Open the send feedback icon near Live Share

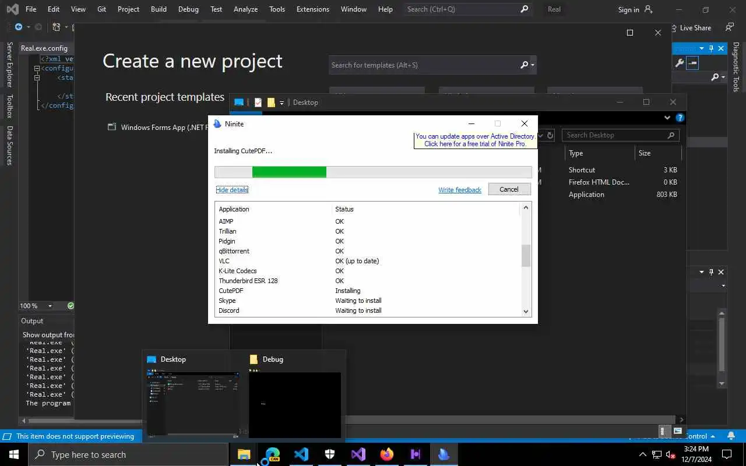[x=730, y=27]
